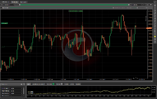
Task: Open the end date dropdown
Action: tap(137, 5)
